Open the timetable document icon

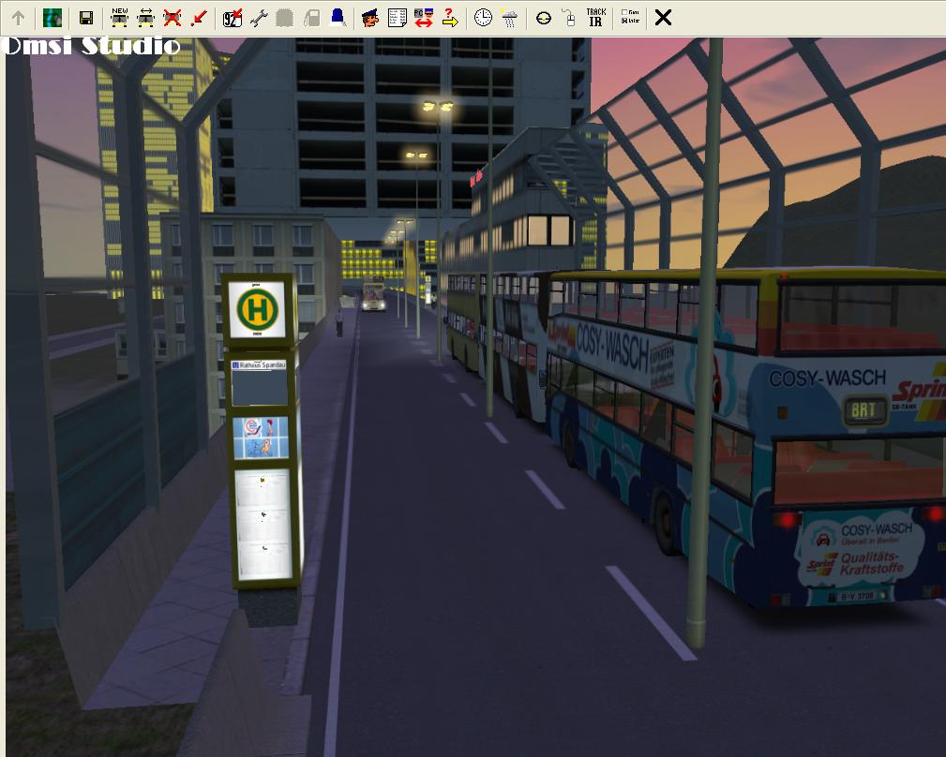(x=397, y=18)
